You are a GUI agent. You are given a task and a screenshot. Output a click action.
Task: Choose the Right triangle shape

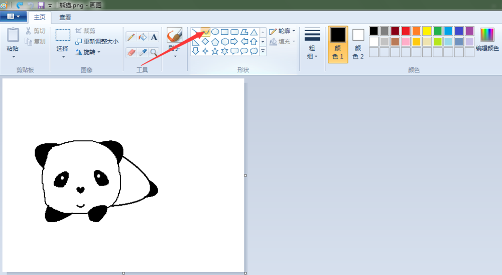[x=196, y=41]
